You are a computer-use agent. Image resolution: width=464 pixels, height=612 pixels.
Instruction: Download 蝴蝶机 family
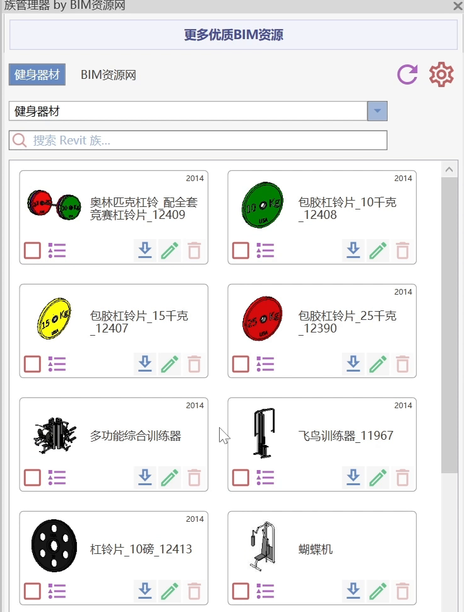pos(353,591)
